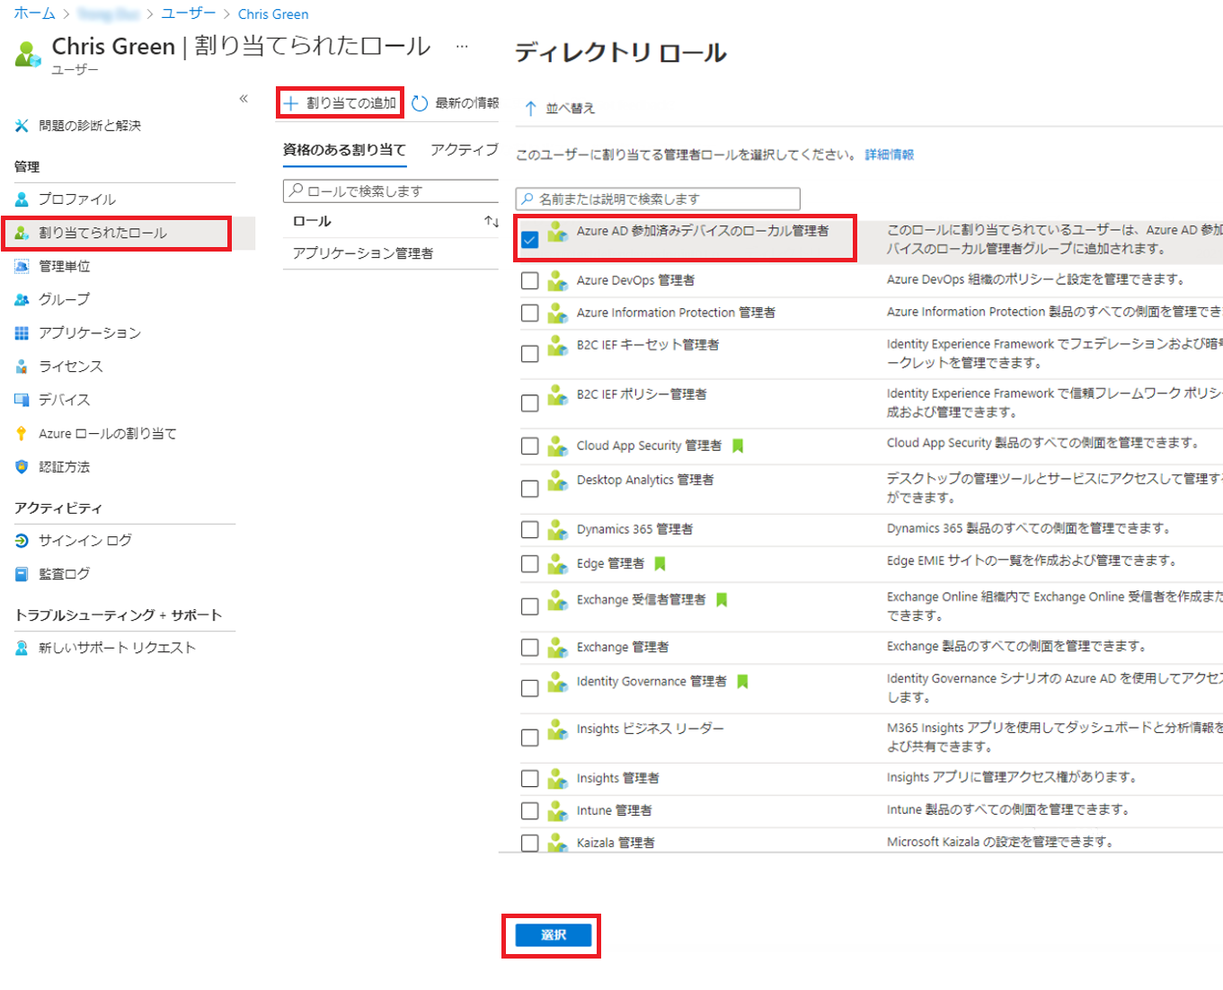This screenshot has height=990, width=1223.
Task: Check Edge 管理者 checkbox
Action: pos(530,564)
